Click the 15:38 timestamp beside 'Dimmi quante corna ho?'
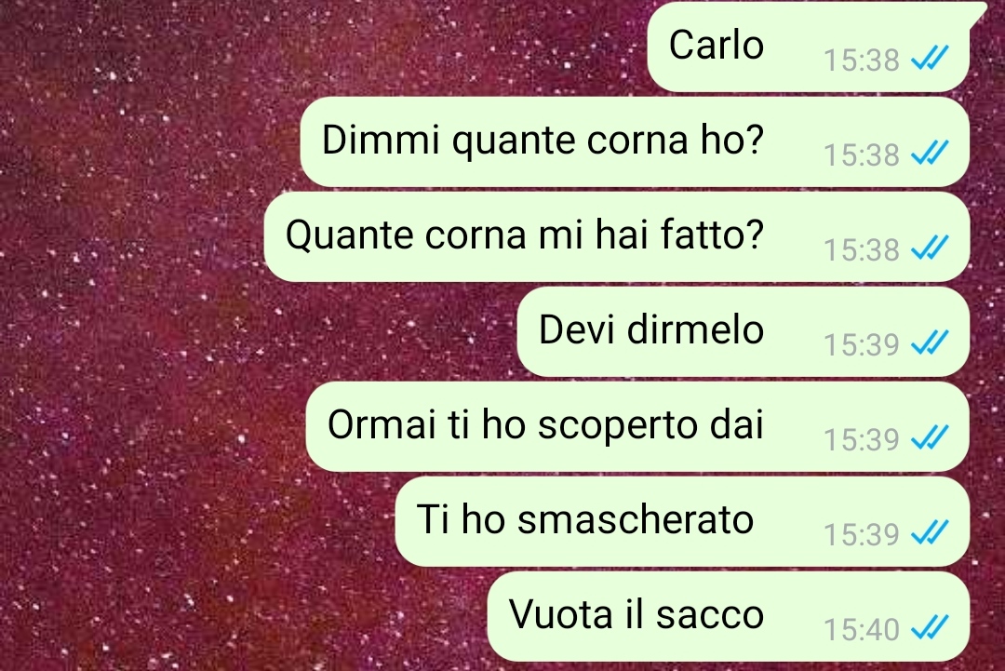 [x=862, y=155]
